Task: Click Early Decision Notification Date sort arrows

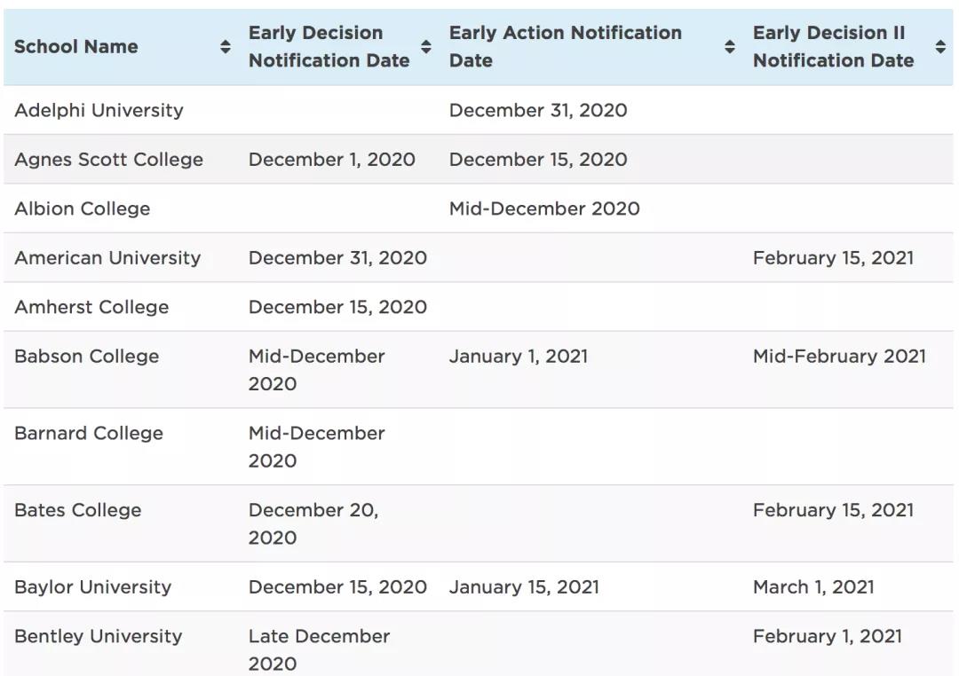Action: (x=426, y=47)
